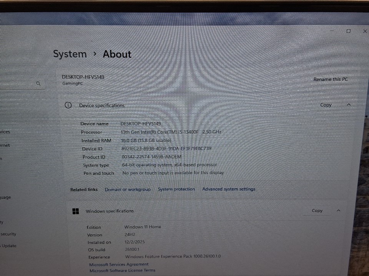
Task: Go back to System in breadcrumb
Action: [70, 54]
